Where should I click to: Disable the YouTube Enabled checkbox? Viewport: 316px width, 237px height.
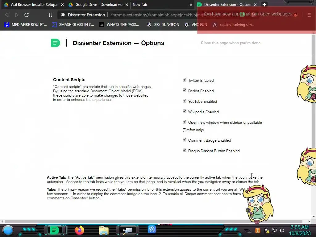[x=185, y=101]
